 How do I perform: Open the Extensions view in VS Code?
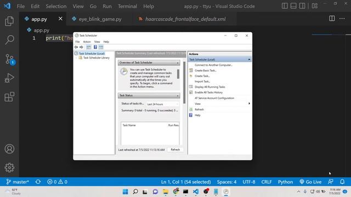[9, 97]
